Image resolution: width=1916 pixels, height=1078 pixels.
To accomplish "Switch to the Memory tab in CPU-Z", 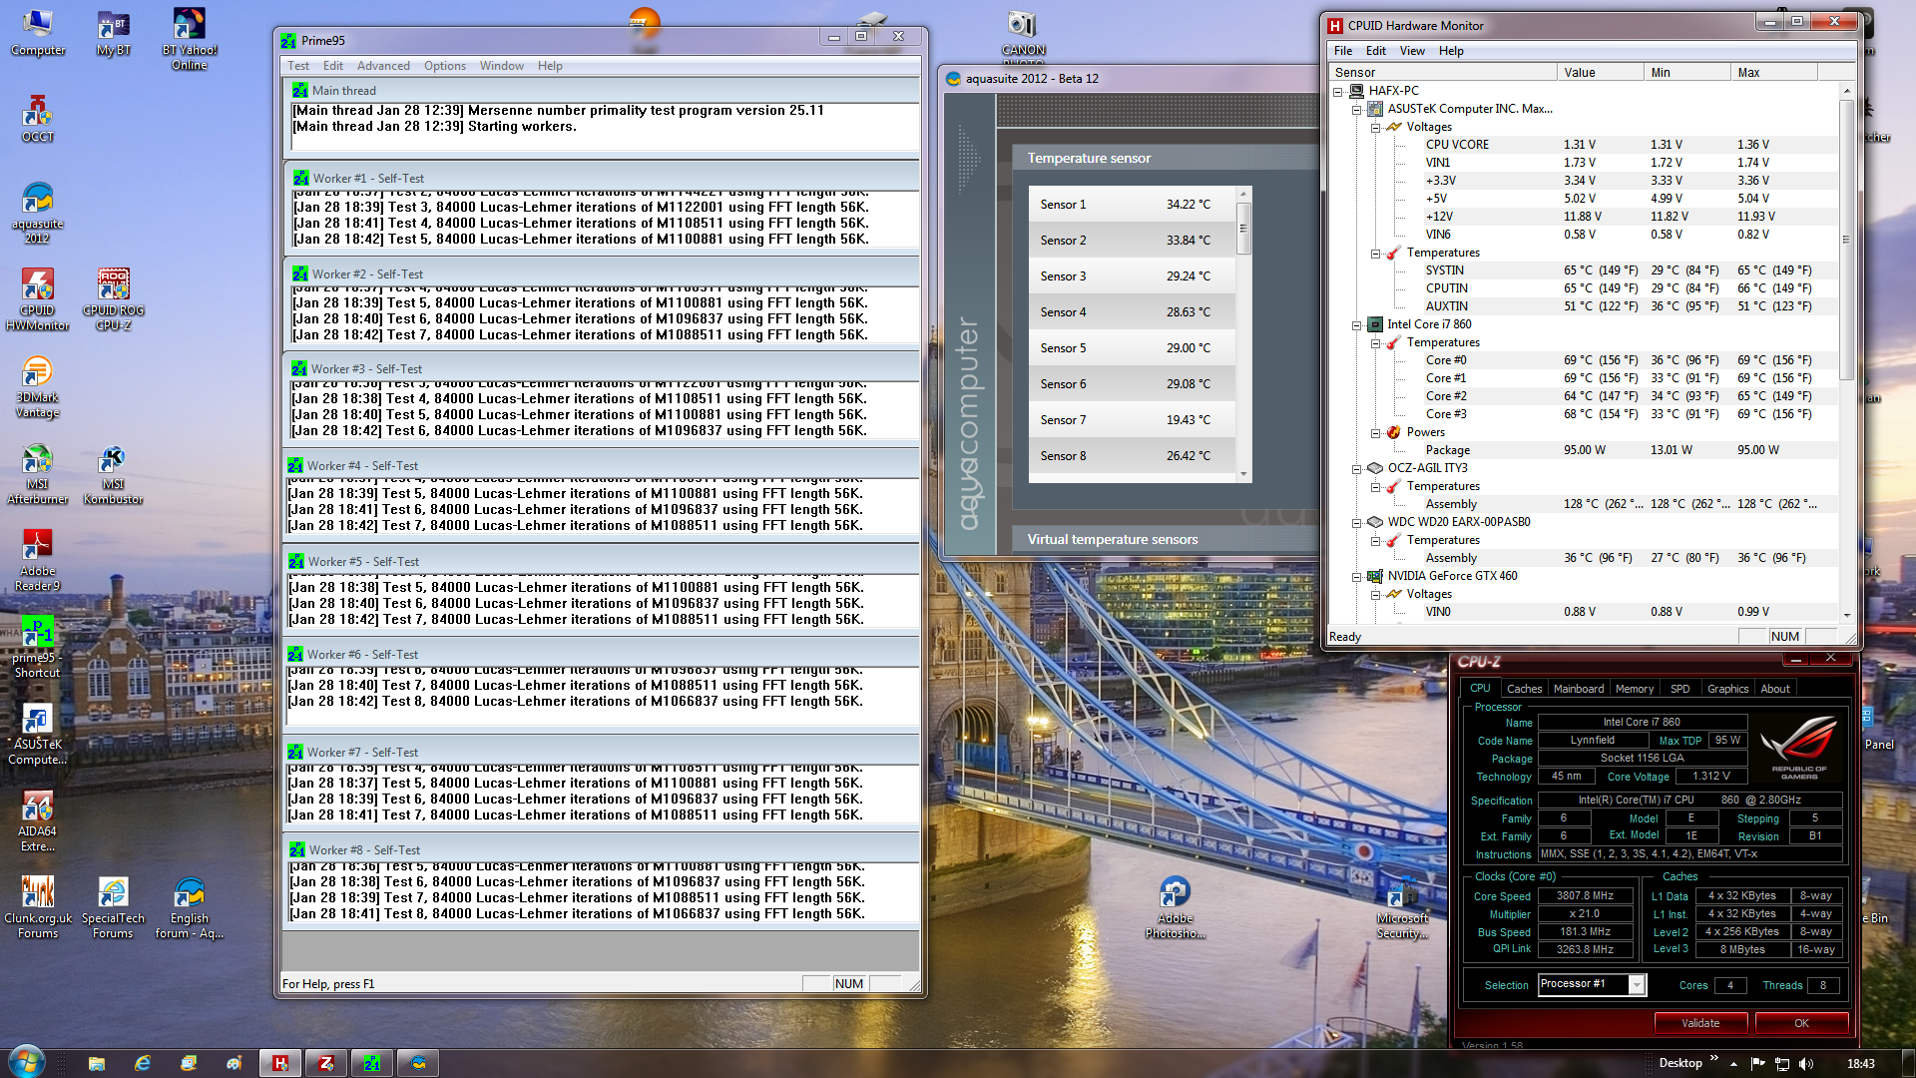I will click(x=1635, y=689).
